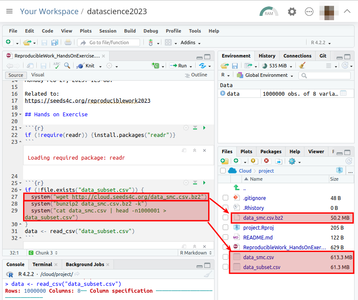Click the open file folder icon
358x300 pixels.
[x=27, y=42]
